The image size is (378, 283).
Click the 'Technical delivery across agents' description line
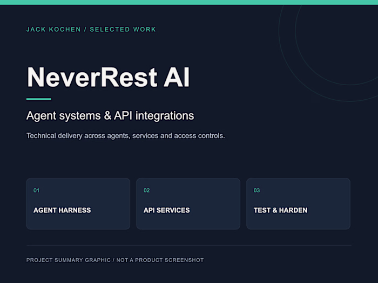126,136
